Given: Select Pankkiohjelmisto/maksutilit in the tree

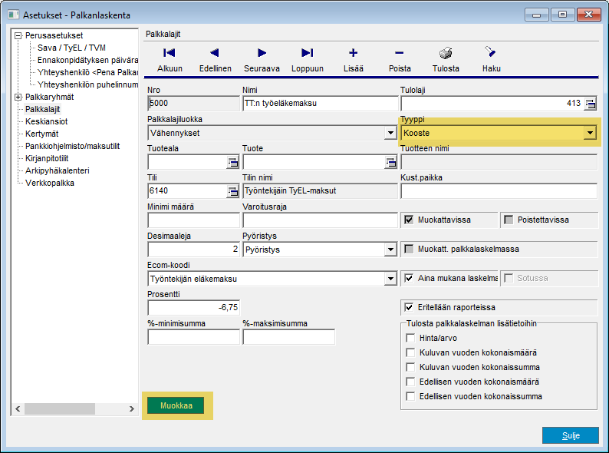Looking at the screenshot, I should pos(72,146).
